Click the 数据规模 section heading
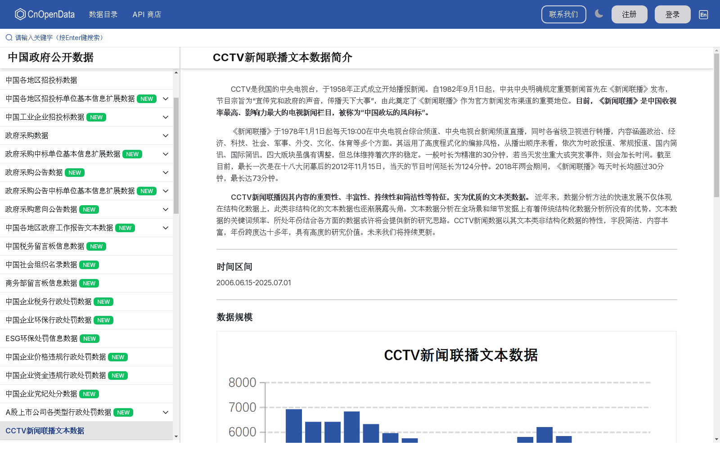 [x=234, y=317]
